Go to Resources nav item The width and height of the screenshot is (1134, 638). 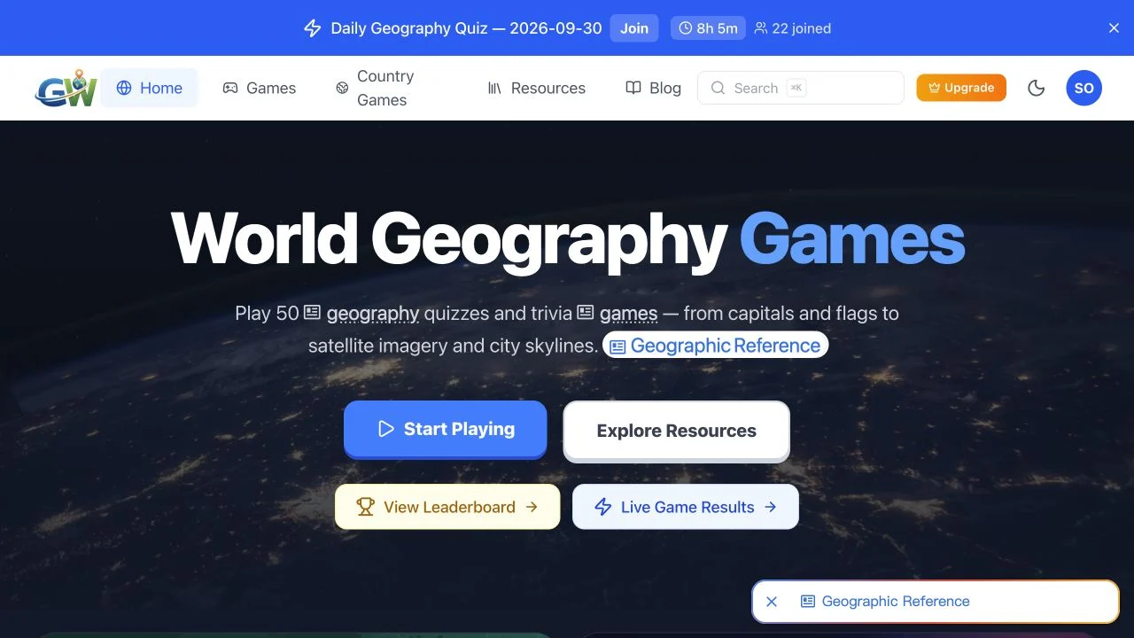537,88
